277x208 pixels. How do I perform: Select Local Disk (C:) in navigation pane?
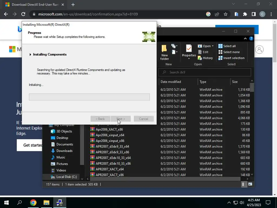(x=64, y=177)
